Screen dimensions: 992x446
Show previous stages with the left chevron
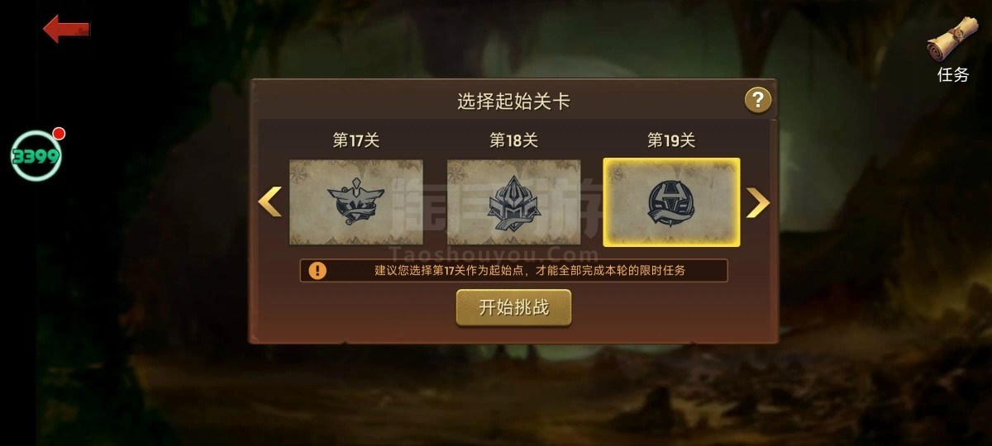tap(270, 202)
